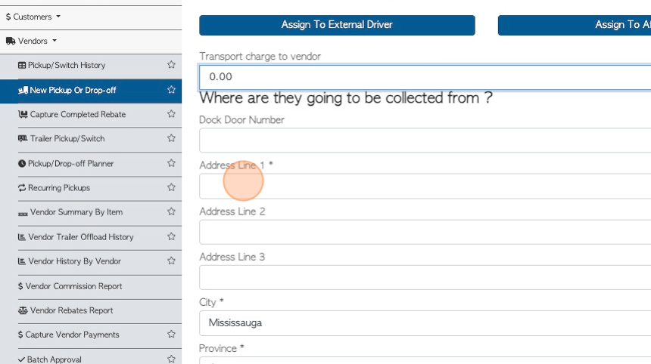The image size is (651, 364).
Task: Open Recurring Pickups
Action: coord(59,187)
